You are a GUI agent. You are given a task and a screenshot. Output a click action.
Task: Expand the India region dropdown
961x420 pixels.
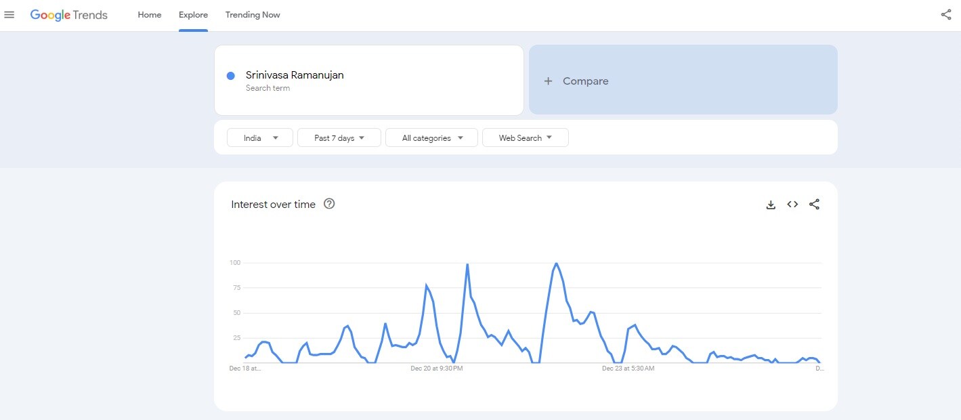(260, 138)
